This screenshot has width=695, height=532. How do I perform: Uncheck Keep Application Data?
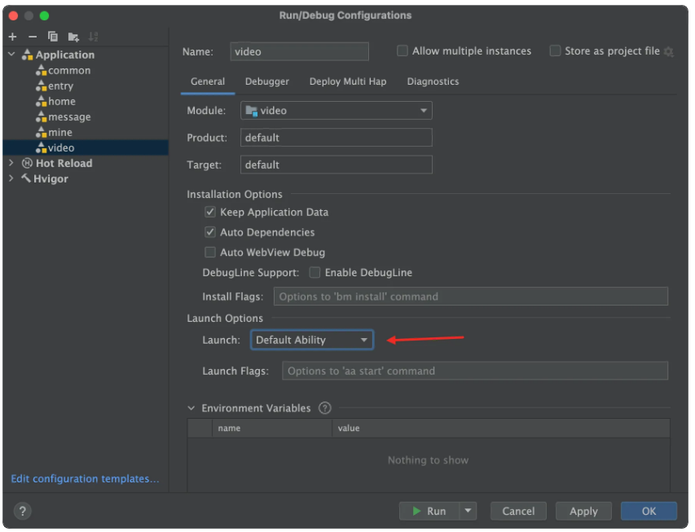(x=210, y=212)
